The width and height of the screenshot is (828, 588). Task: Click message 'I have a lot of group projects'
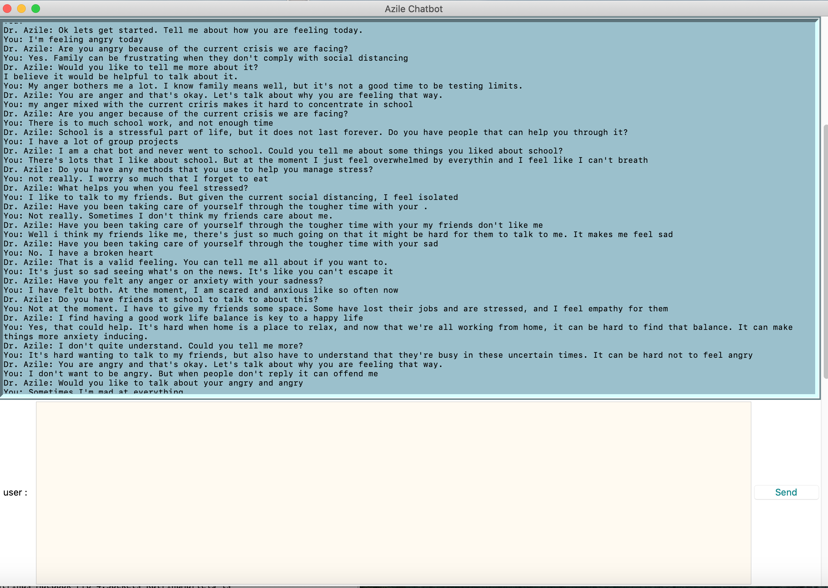coord(90,142)
